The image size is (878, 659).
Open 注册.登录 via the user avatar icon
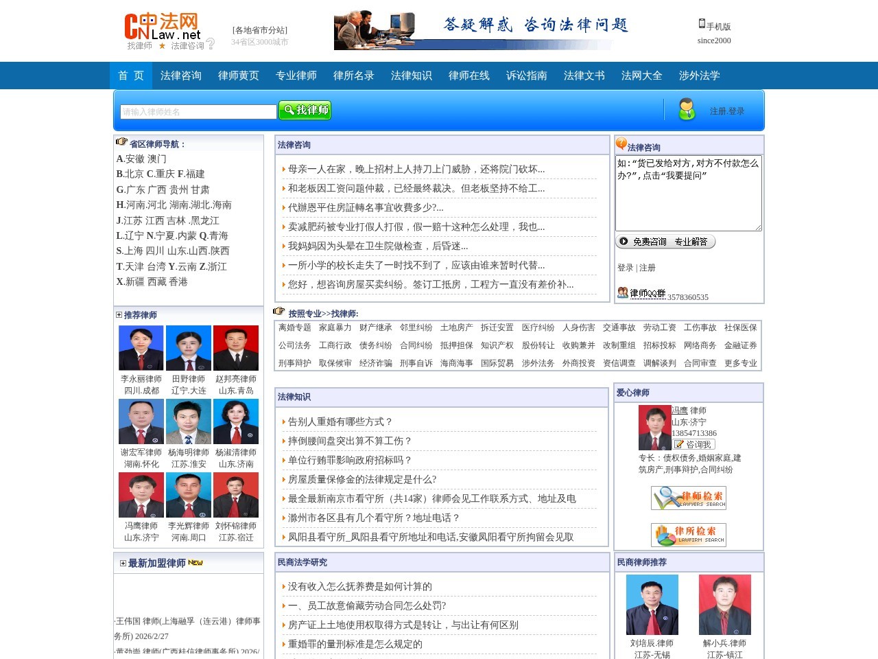tap(687, 110)
